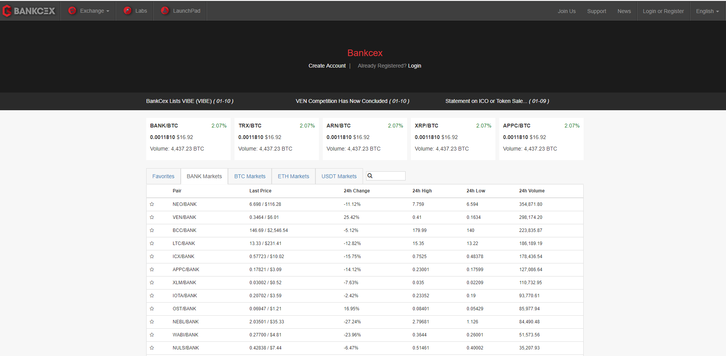Select the VEN/BANK pair name
Viewport: 726px width, 356px height.
[184, 217]
